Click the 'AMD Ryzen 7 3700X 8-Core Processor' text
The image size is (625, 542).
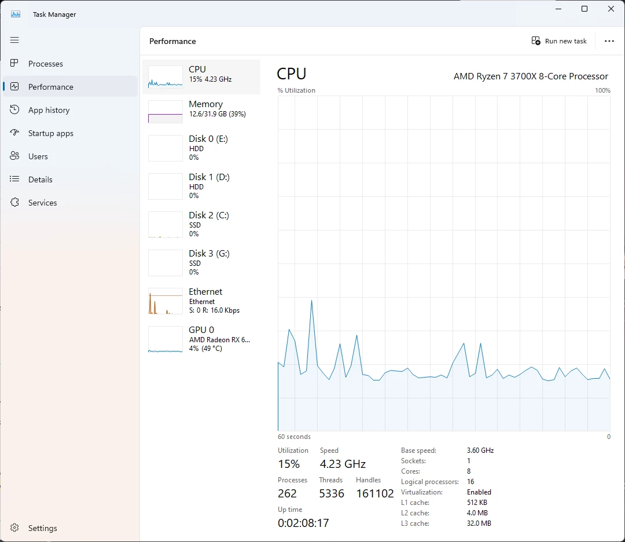(531, 76)
